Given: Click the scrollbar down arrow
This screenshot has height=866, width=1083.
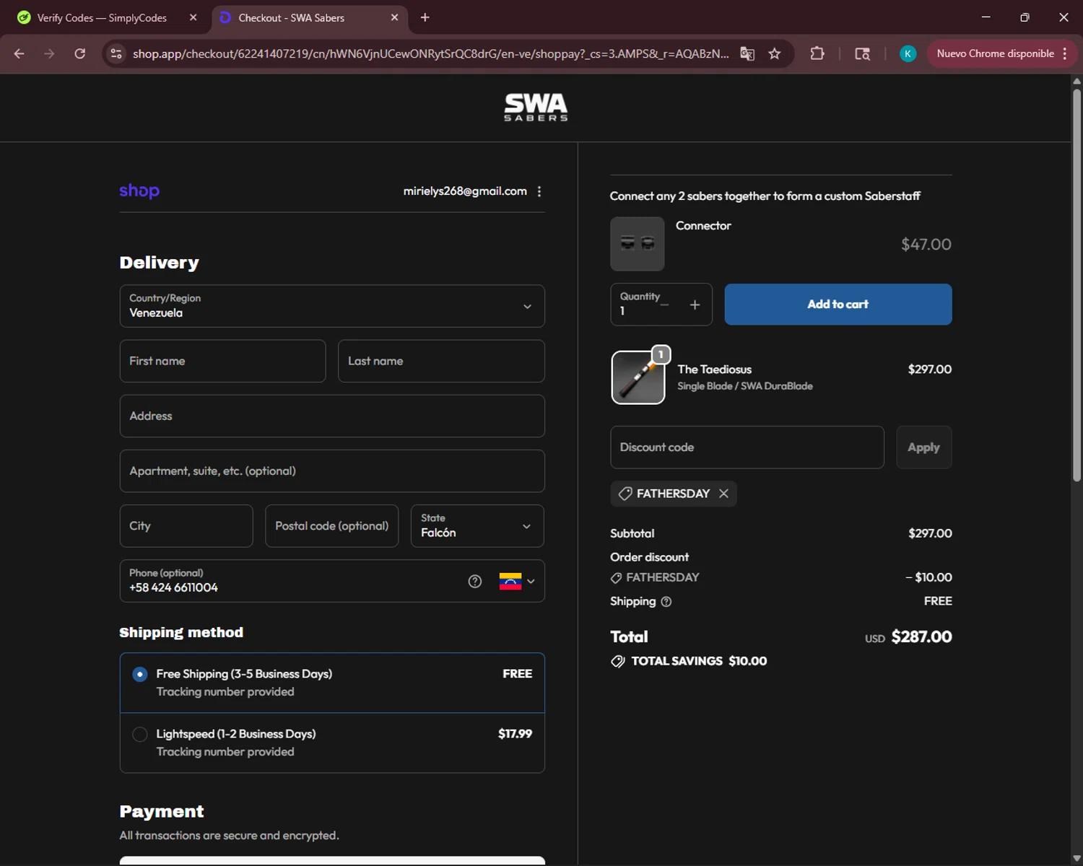Looking at the screenshot, I should coord(1077,859).
